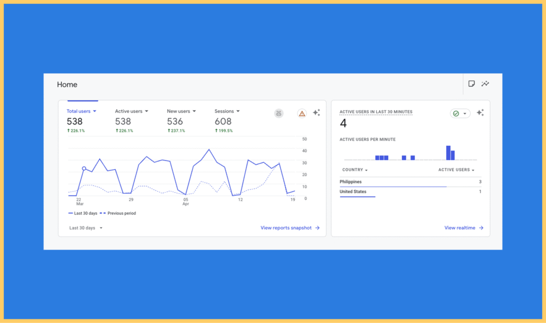546x323 pixels.
Task: Click the Home page title
Action: click(67, 85)
